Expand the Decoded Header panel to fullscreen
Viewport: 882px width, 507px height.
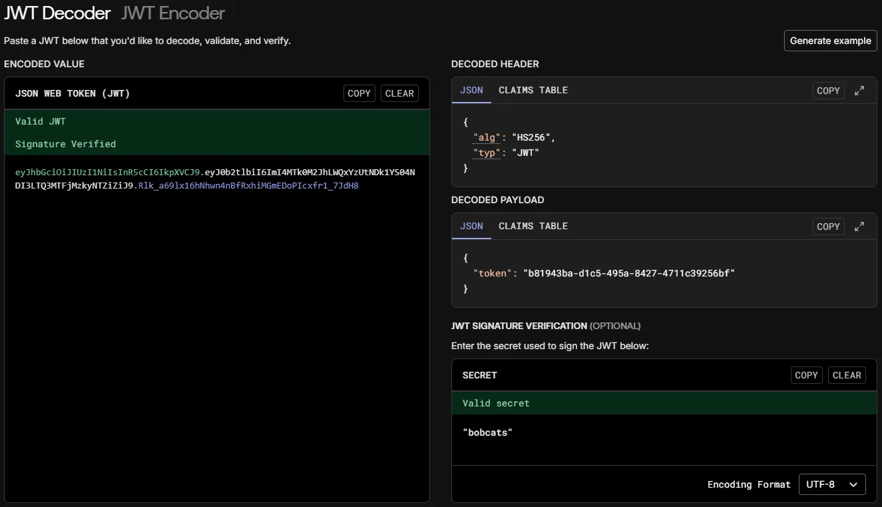[x=859, y=90]
